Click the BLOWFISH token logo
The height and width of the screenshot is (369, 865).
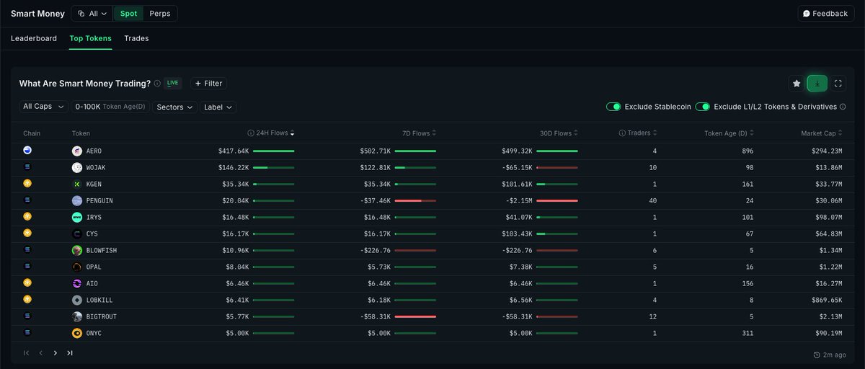(77, 251)
